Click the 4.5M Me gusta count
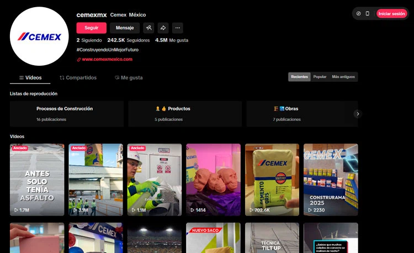Viewport: 414px width, 253px height. click(x=172, y=40)
